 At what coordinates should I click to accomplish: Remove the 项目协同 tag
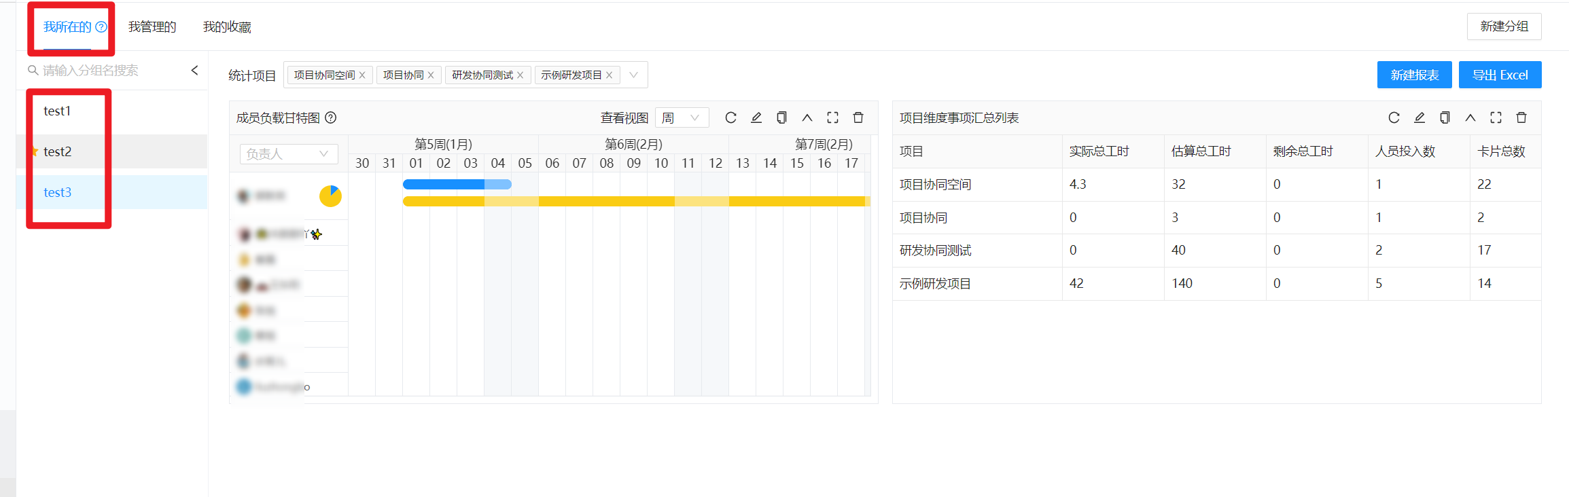(x=431, y=75)
